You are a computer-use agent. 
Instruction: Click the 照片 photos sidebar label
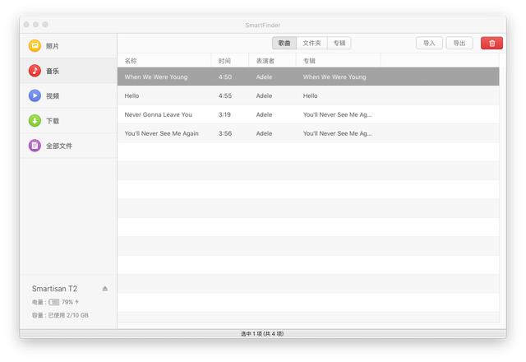(53, 46)
